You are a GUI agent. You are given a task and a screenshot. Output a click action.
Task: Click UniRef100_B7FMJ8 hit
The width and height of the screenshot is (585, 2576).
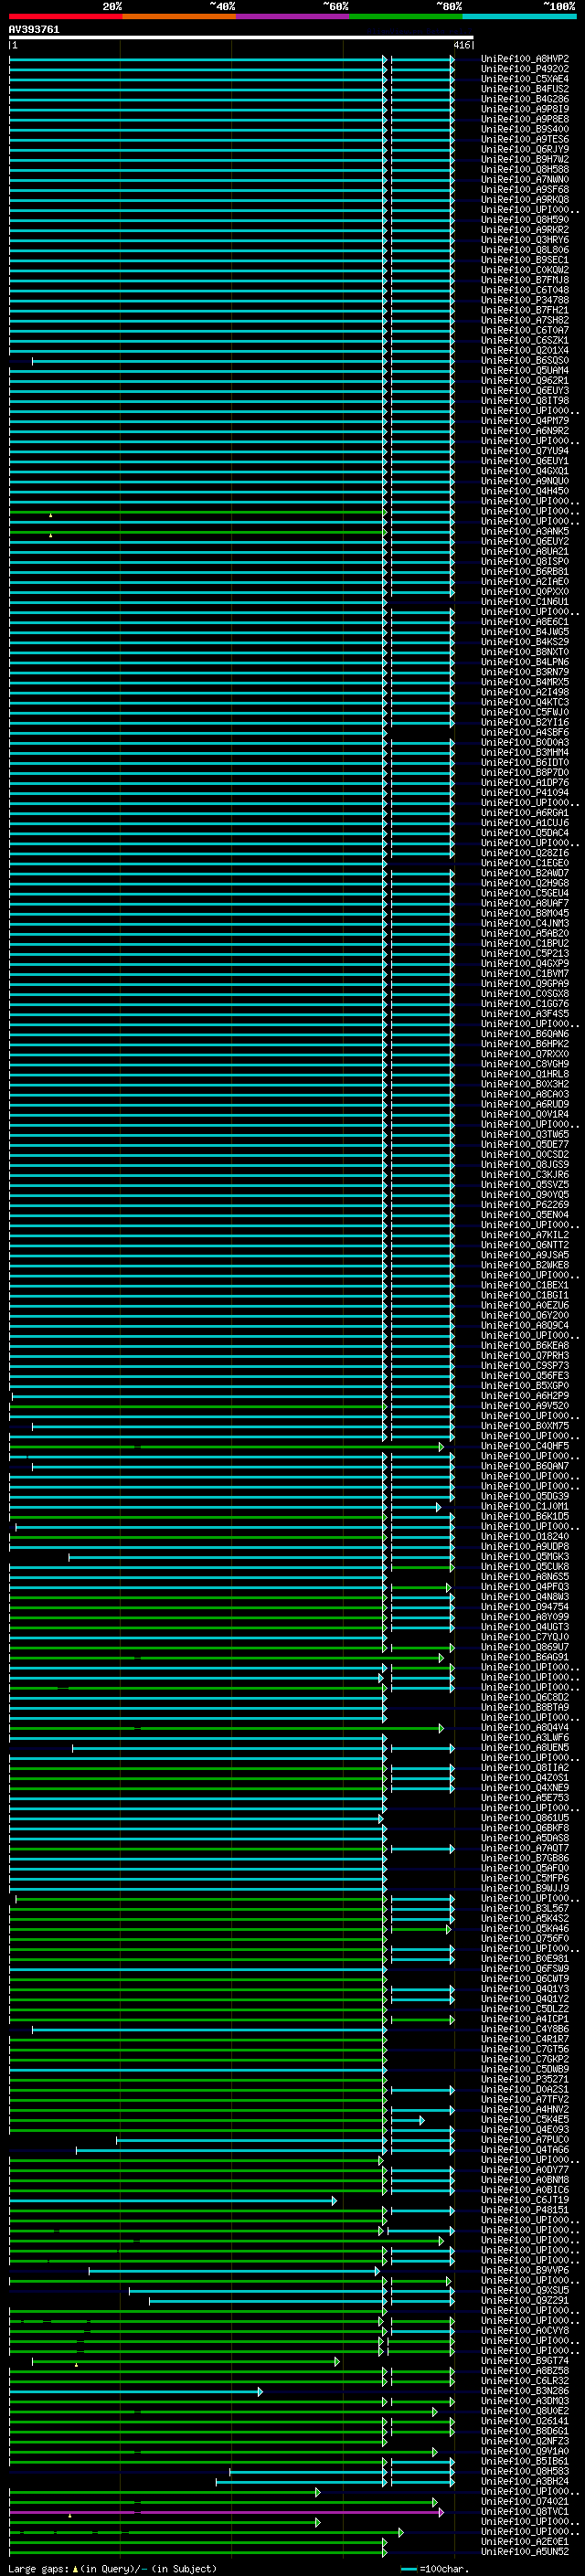coord(524,280)
